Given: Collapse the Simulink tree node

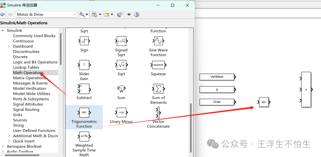Looking at the screenshot, I should [3, 31].
